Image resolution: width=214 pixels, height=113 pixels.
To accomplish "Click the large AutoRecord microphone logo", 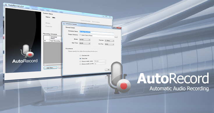I will pos(119,78).
